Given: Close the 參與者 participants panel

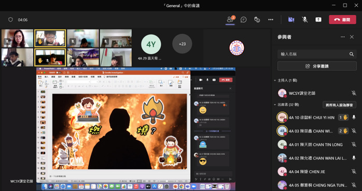Looking at the screenshot, I should point(352,37).
